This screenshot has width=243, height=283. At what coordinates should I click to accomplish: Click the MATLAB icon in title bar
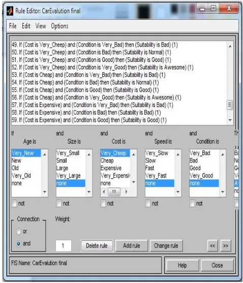coord(10,11)
